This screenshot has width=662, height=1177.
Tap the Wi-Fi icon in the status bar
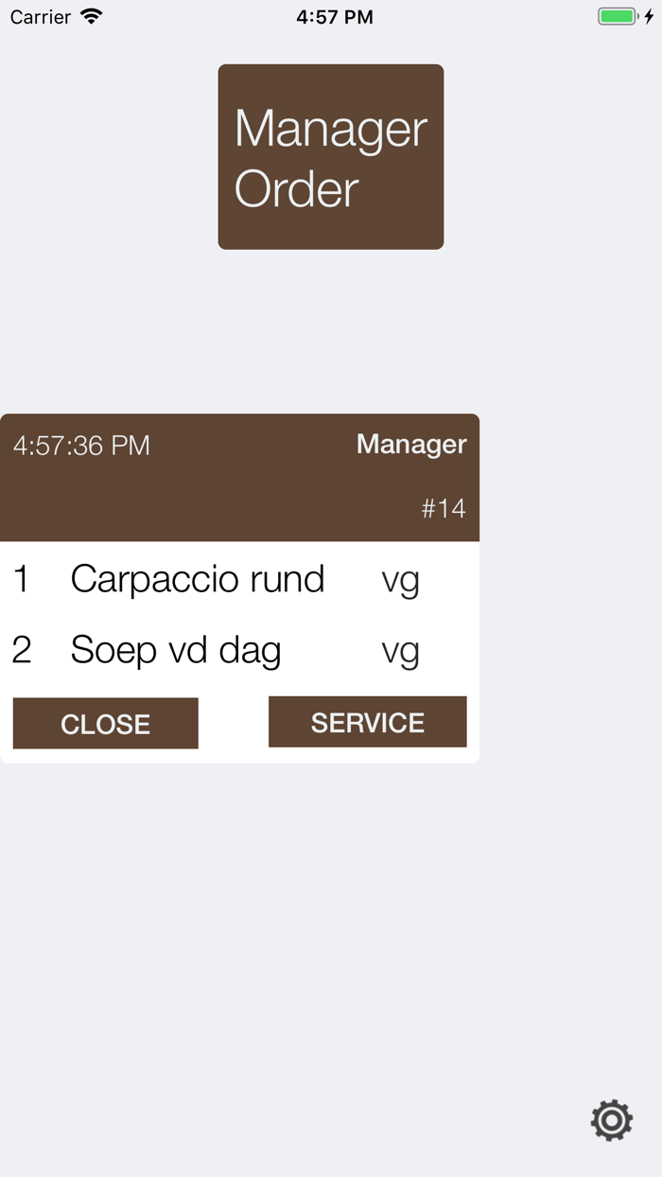click(x=91, y=16)
